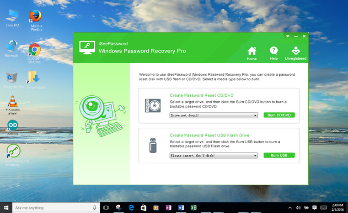Select the Google Chrome desktop icon
The width and height of the screenshot is (348, 213).
point(34,53)
